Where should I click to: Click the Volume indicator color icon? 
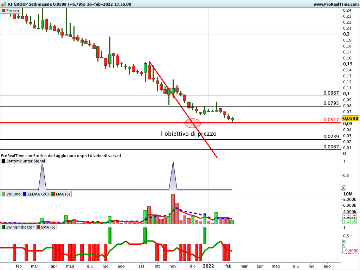pyautogui.click(x=4, y=194)
